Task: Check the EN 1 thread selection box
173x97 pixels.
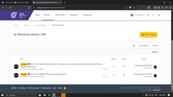Action: point(107,69)
